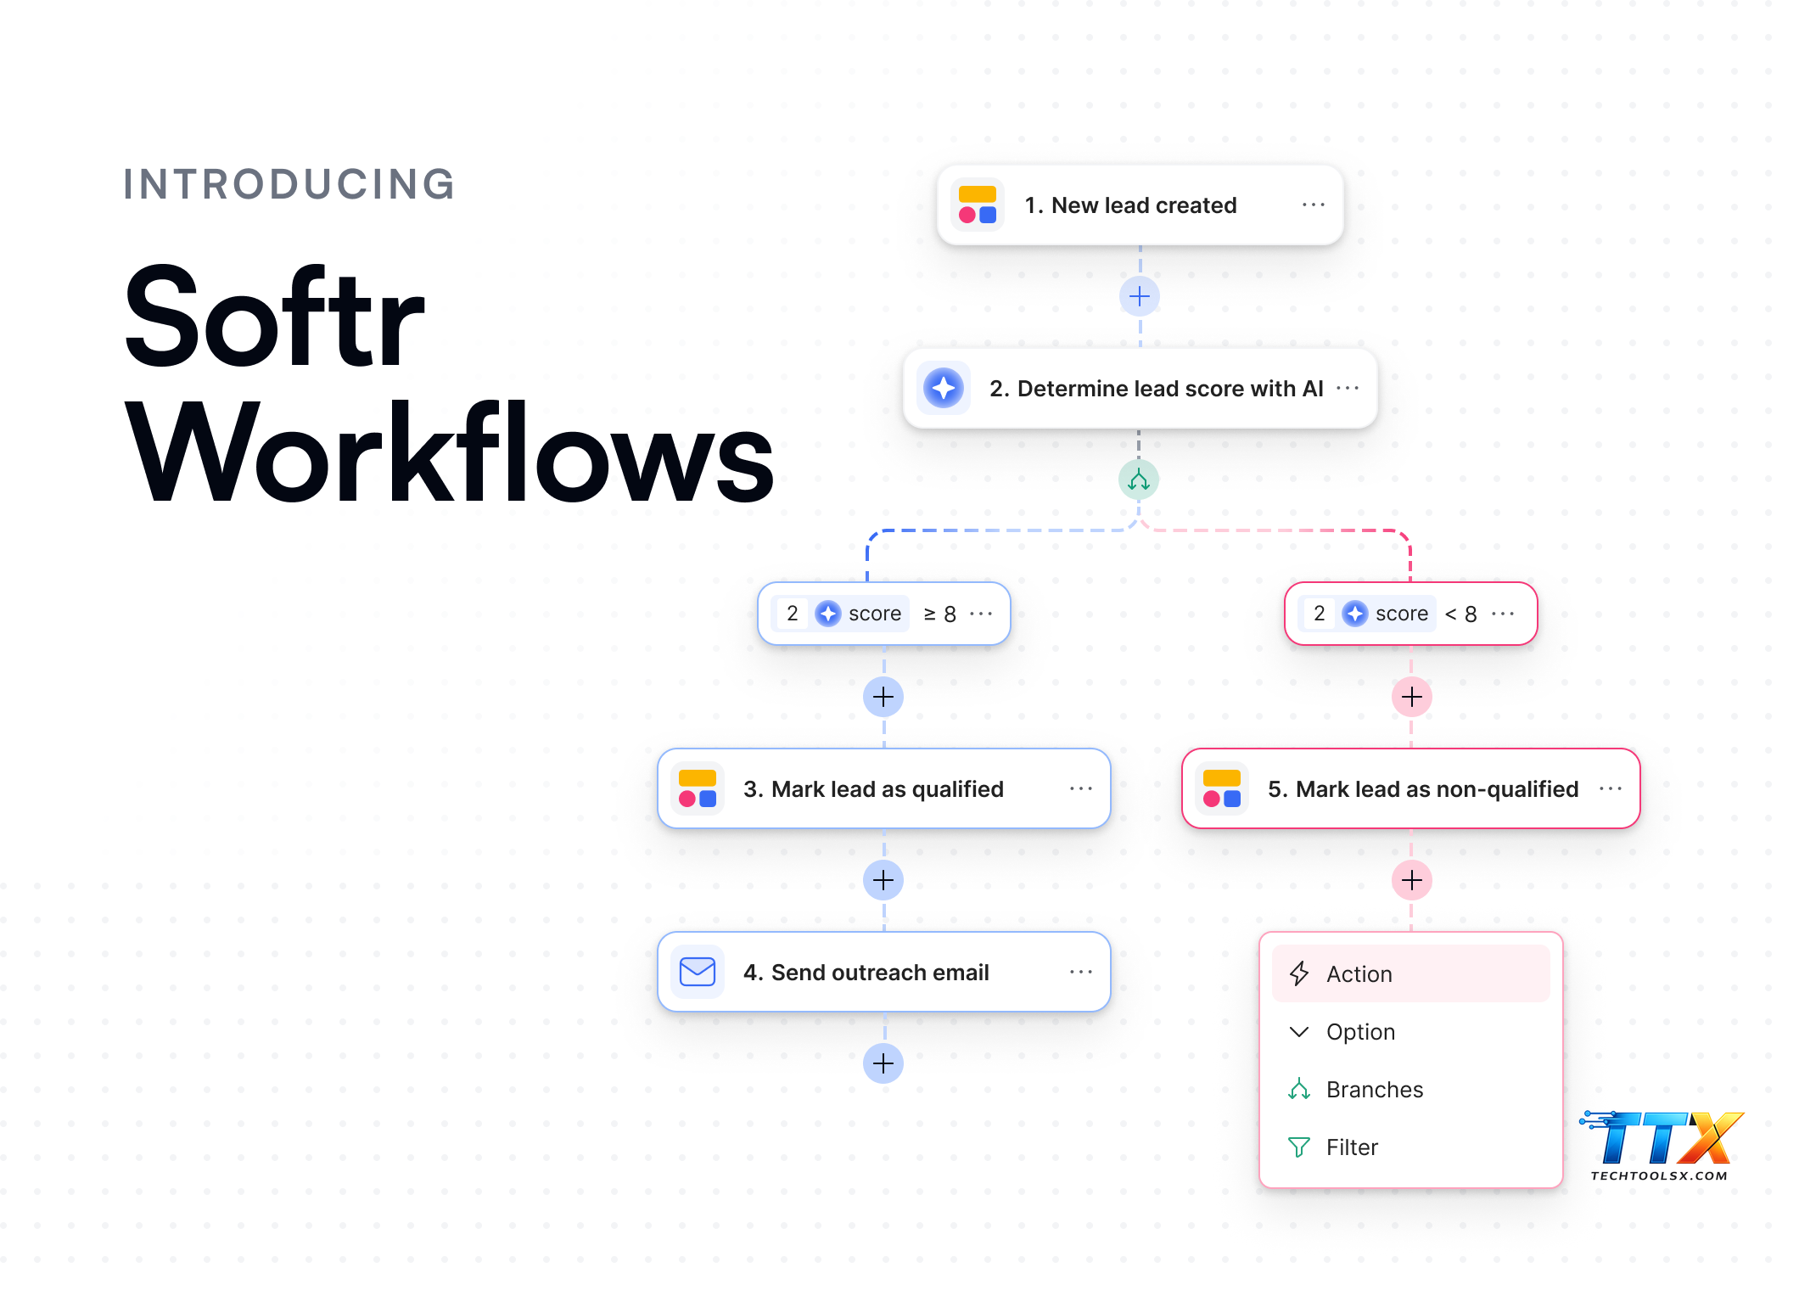Click the '≥ 8' condition value
The width and height of the screenshot is (1799, 1290).
click(x=939, y=614)
